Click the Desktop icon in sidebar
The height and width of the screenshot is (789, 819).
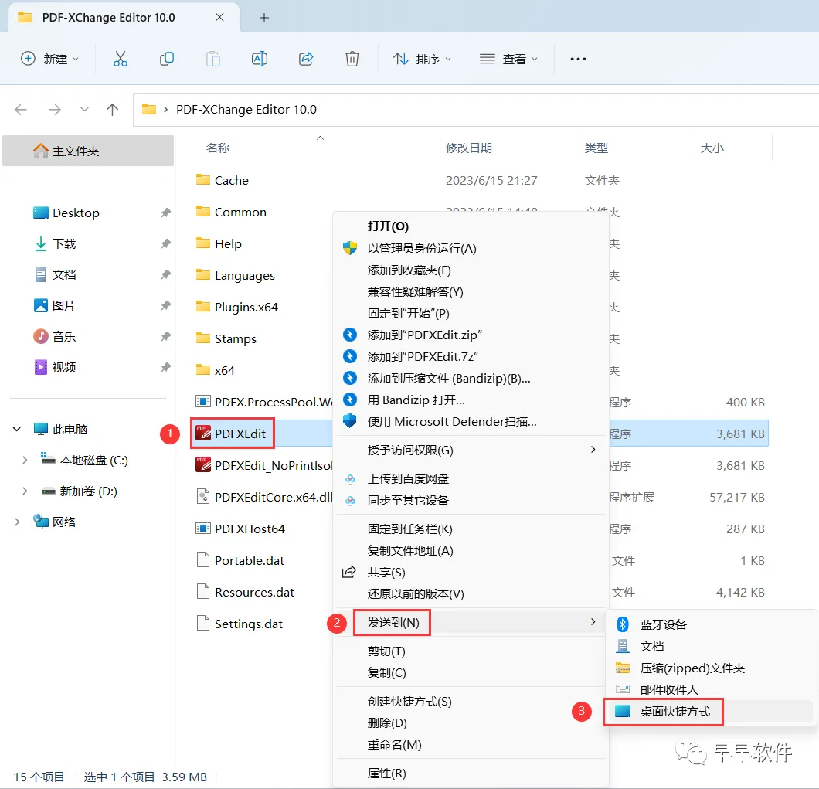[41, 213]
